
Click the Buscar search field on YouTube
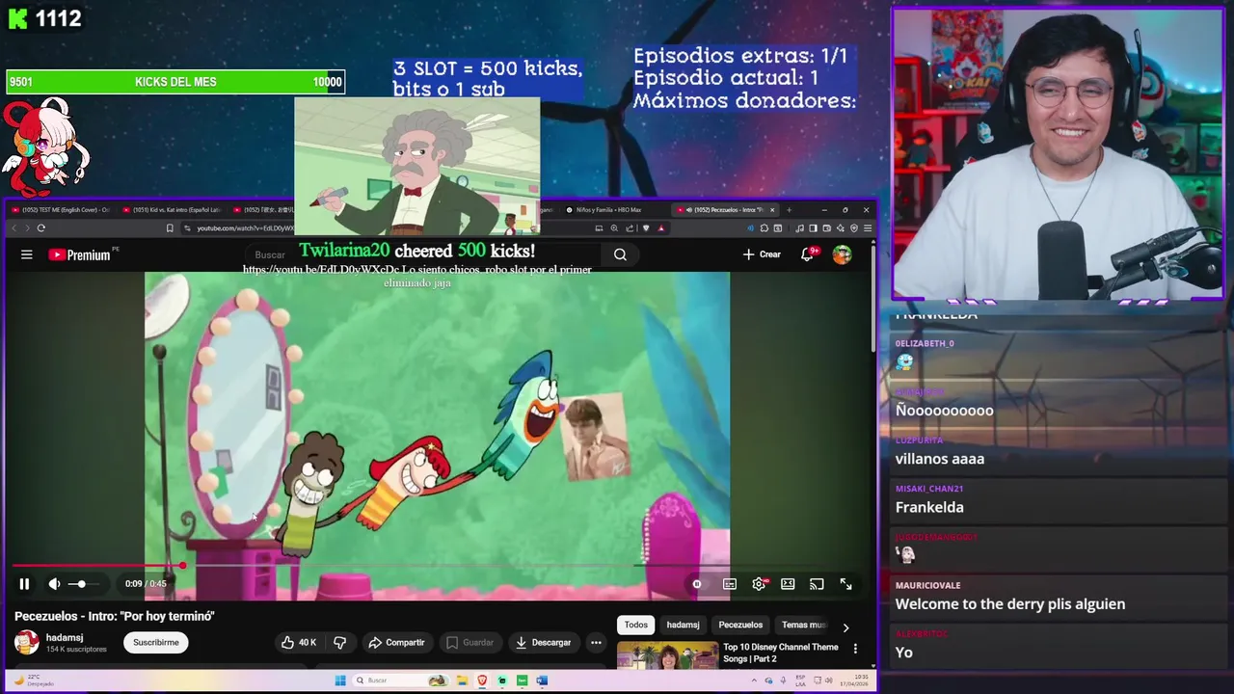[x=424, y=254]
